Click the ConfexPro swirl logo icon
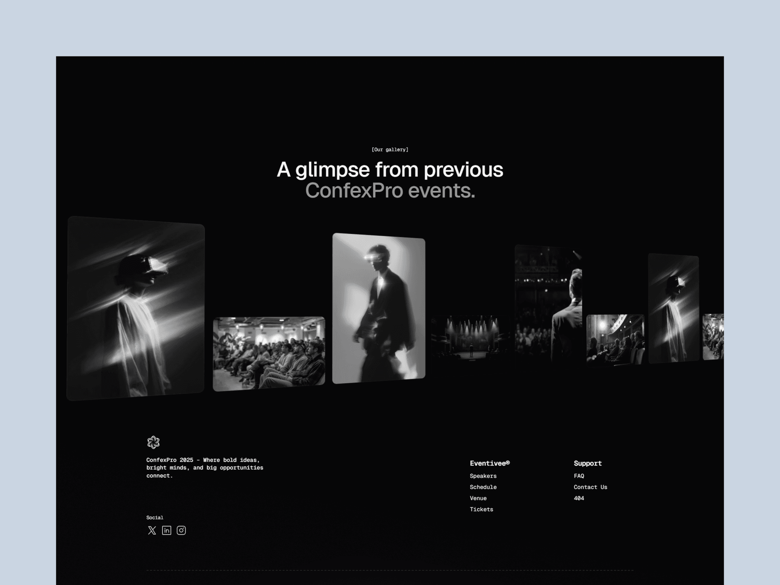This screenshot has width=780, height=585. [153, 442]
